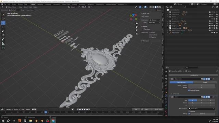
Task: Select the Add Cube tool
Action: pos(3,48)
